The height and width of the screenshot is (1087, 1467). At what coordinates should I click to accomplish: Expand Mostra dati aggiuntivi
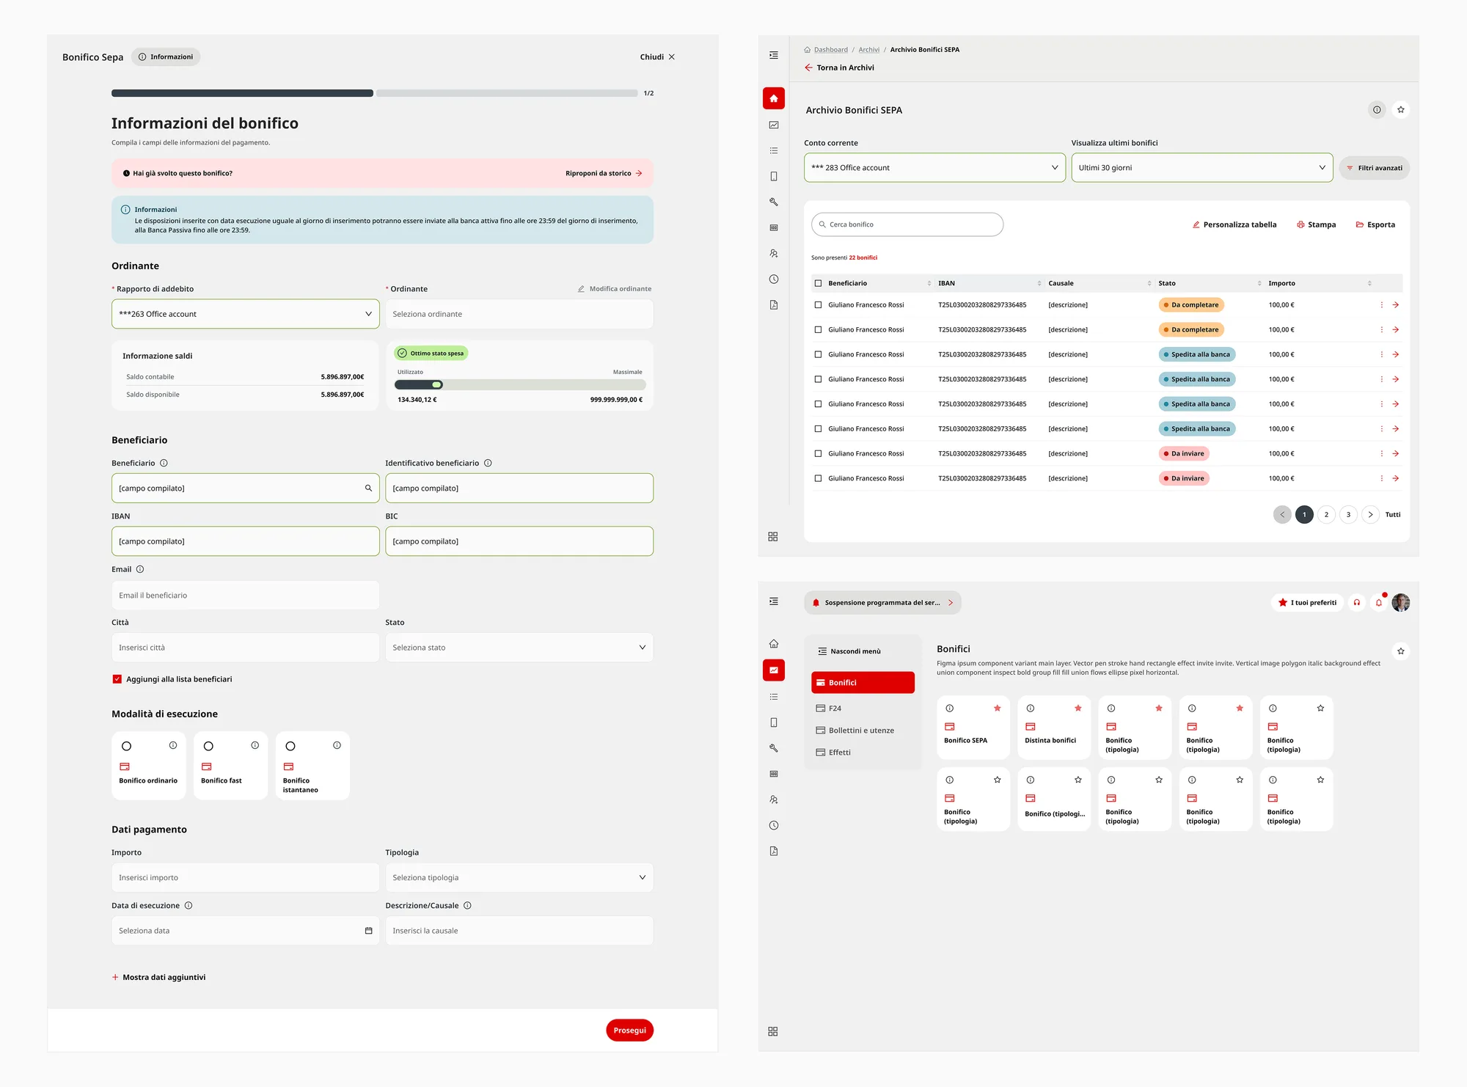pos(158,977)
